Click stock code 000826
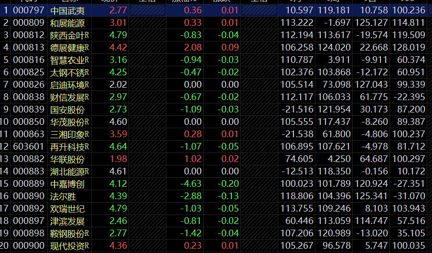Screen dimensions: 432x253 click(29, 85)
